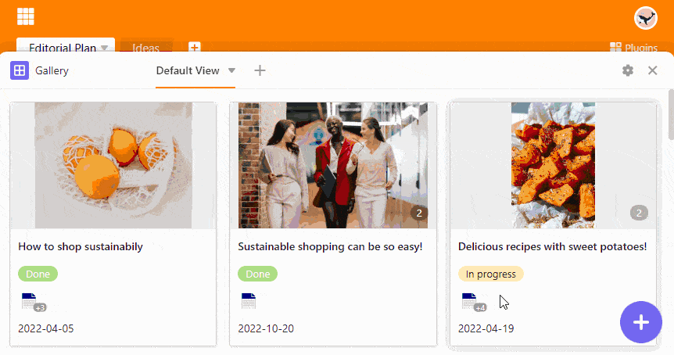Add a new gallery view with plus

[260, 70]
